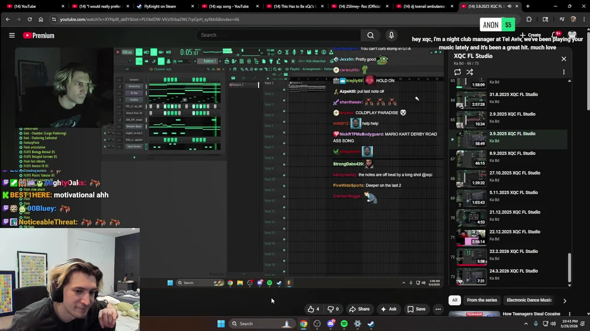Click the YouTube search magnifier button
590x331 pixels.
point(370,35)
